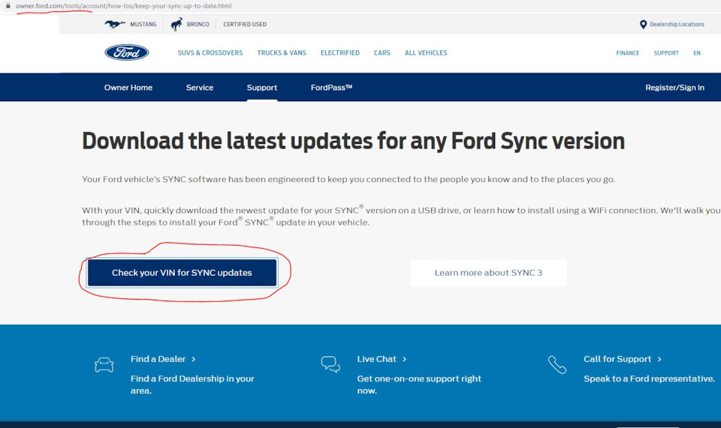Open the Trucks & Vans menu

point(282,52)
